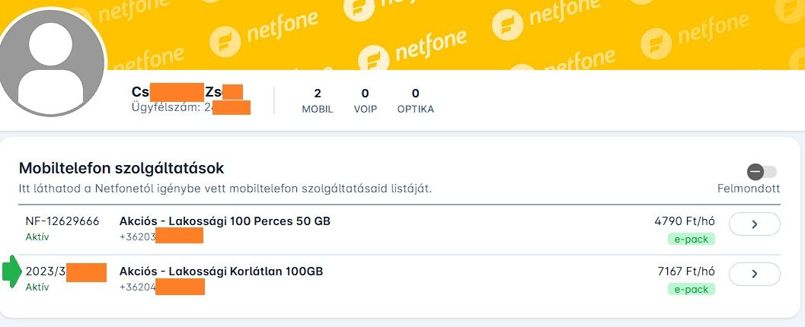Click the profile avatar picture
805x327 pixels.
coord(52,62)
